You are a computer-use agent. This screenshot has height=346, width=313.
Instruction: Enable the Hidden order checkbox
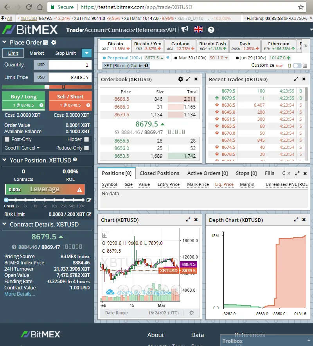86,139
